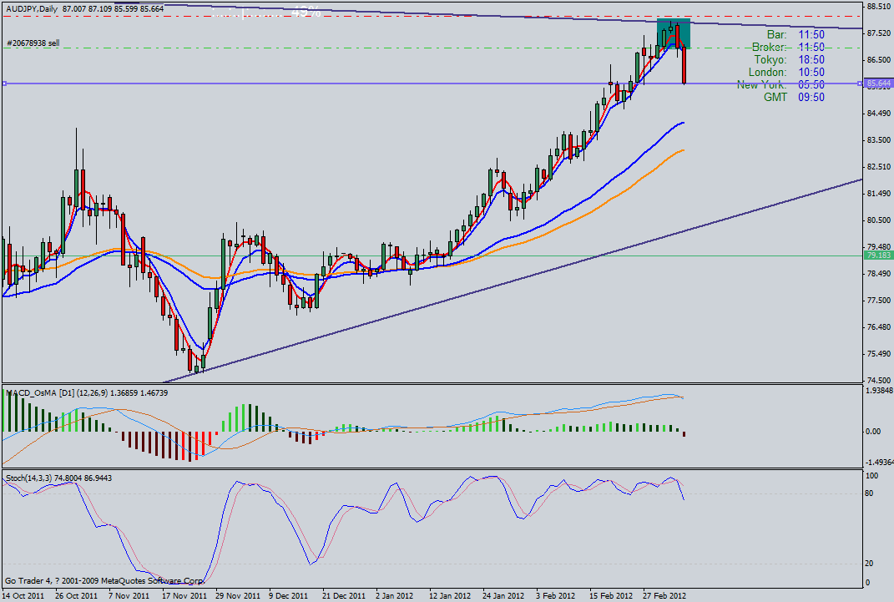
Task: Click the 88.510 label on the price scale
Action: click(x=877, y=7)
